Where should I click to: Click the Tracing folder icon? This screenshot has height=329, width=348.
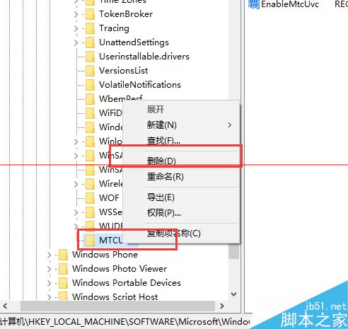[90, 28]
